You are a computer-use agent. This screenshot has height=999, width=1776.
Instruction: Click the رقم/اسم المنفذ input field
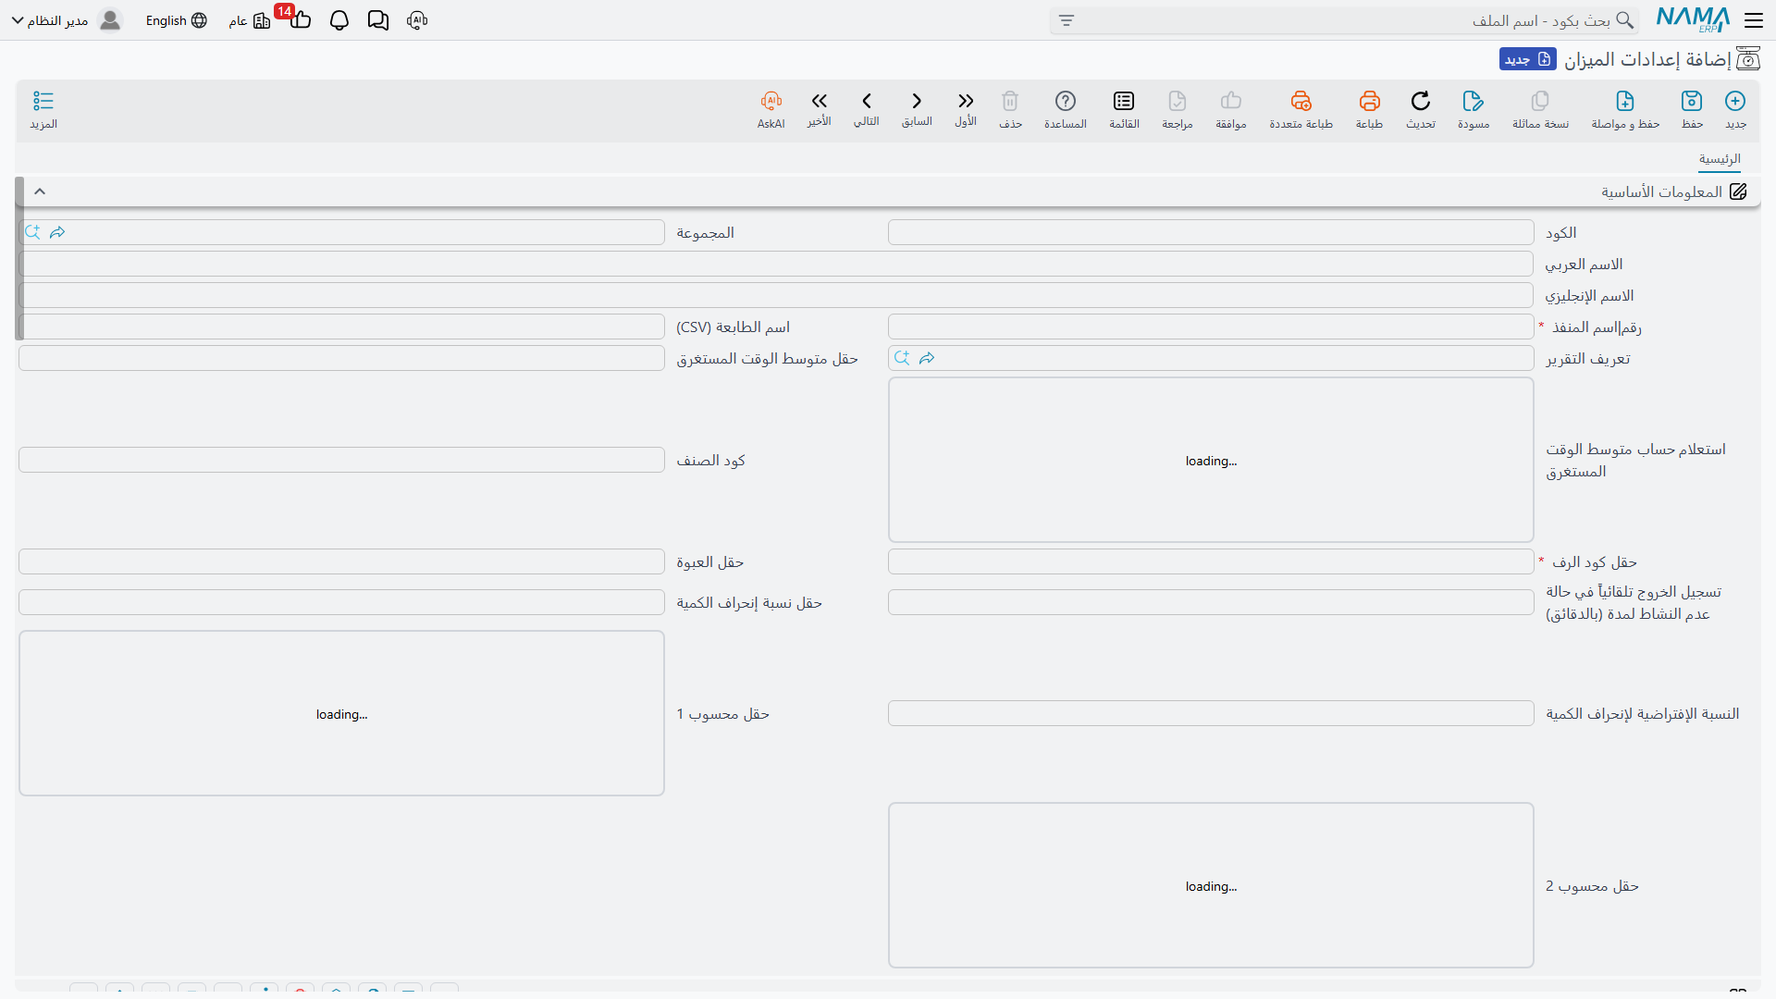click(1211, 327)
